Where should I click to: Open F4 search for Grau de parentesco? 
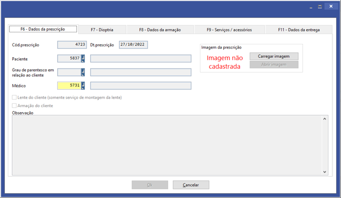coord(83,72)
